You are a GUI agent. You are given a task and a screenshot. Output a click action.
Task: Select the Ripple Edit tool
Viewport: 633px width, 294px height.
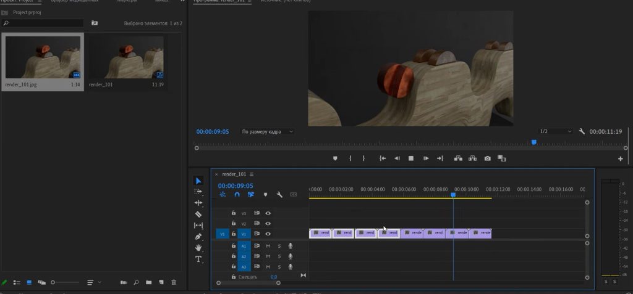coord(198,203)
